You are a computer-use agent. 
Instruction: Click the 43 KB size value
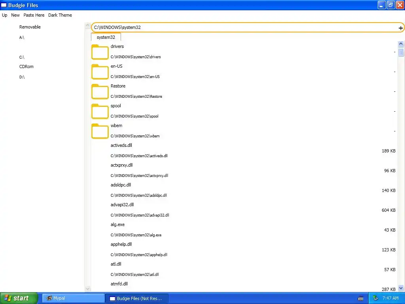pyautogui.click(x=390, y=230)
